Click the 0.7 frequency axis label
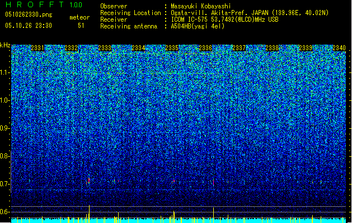 (4, 184)
